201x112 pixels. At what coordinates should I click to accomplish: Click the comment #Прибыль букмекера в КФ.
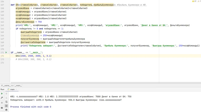click(x=132, y=5)
